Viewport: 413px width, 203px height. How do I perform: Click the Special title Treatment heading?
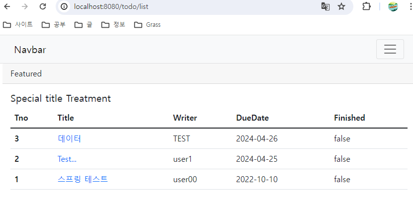point(61,99)
